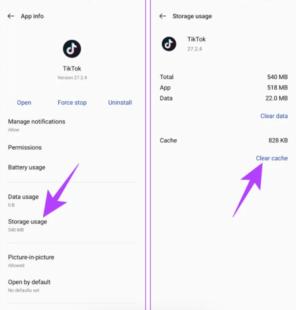Viewport: 296px width, 310px height.
Task: Tap the App info page title
Action: [x=32, y=16]
